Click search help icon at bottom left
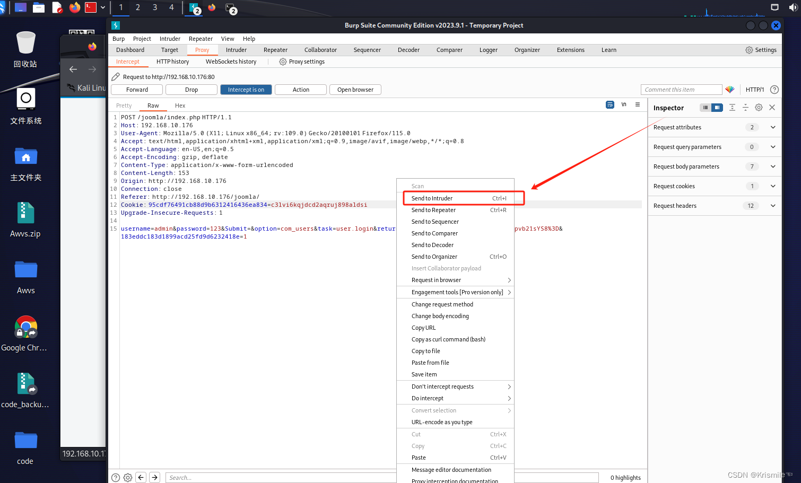Screen dimensions: 801x483 coord(116,478)
